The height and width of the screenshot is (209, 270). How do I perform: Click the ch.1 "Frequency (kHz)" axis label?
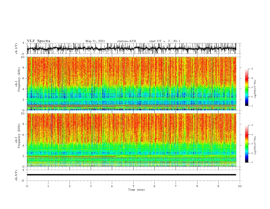pyautogui.click(x=19, y=80)
